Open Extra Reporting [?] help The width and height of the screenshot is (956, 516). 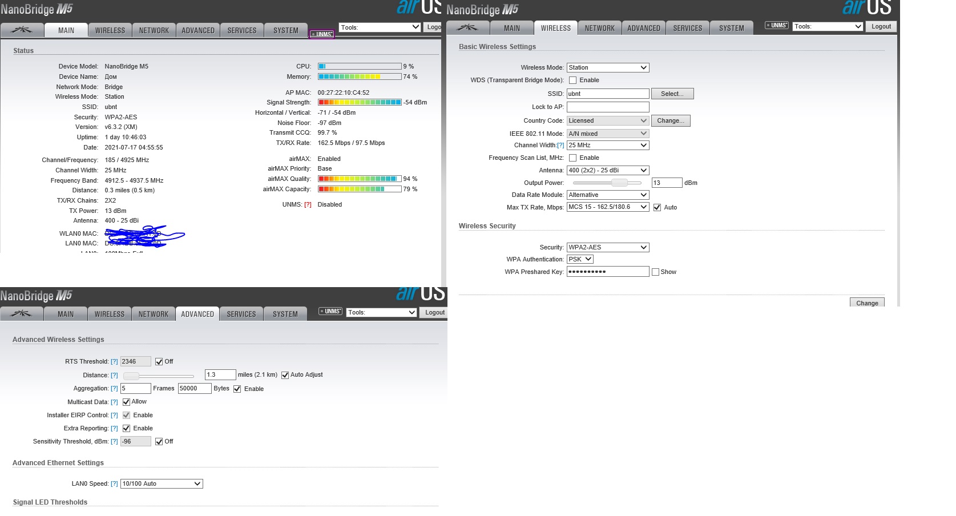coord(114,429)
